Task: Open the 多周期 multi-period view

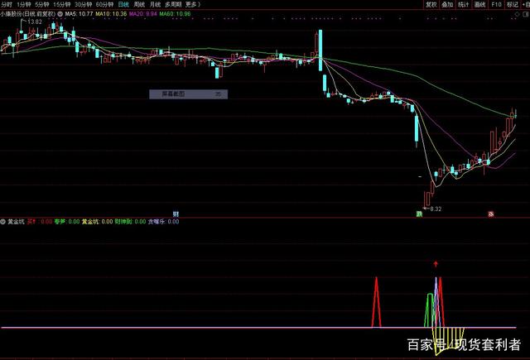Action: pyautogui.click(x=173, y=4)
